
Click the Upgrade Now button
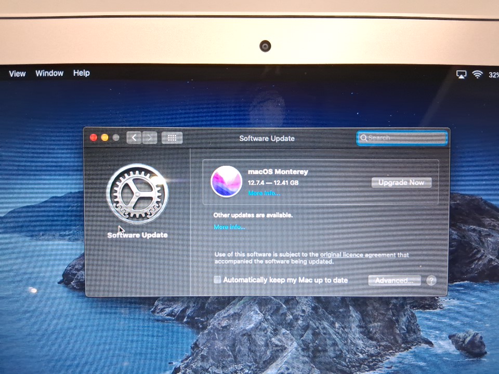click(401, 182)
